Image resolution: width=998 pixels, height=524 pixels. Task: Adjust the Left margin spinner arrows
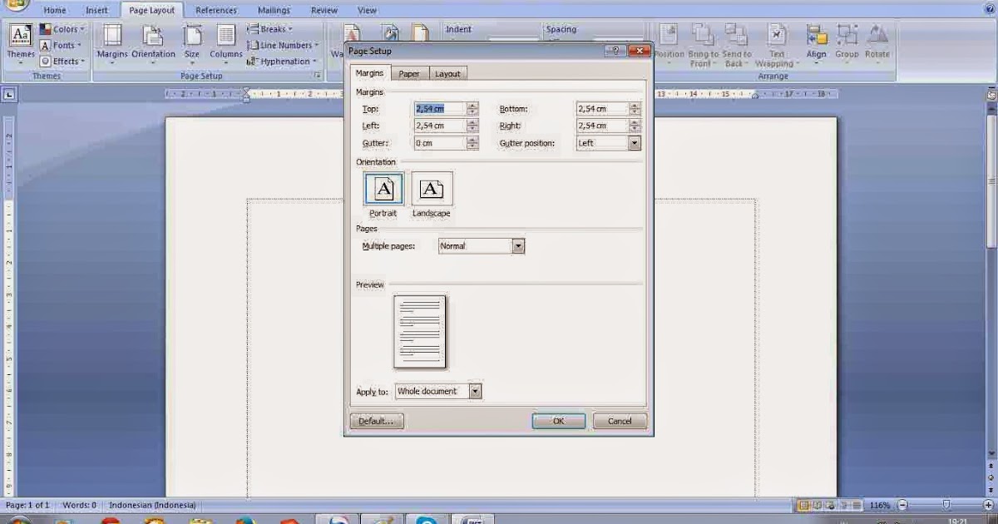tap(472, 126)
